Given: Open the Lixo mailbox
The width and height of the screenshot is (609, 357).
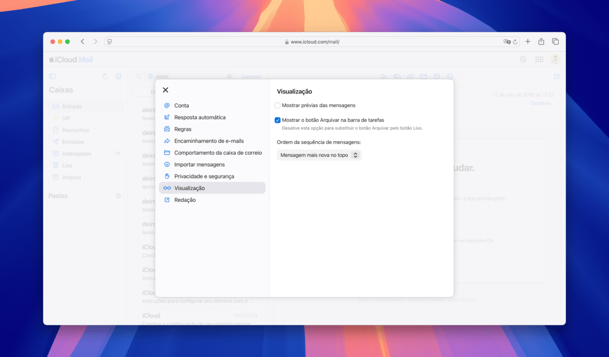Looking at the screenshot, I should (86, 165).
